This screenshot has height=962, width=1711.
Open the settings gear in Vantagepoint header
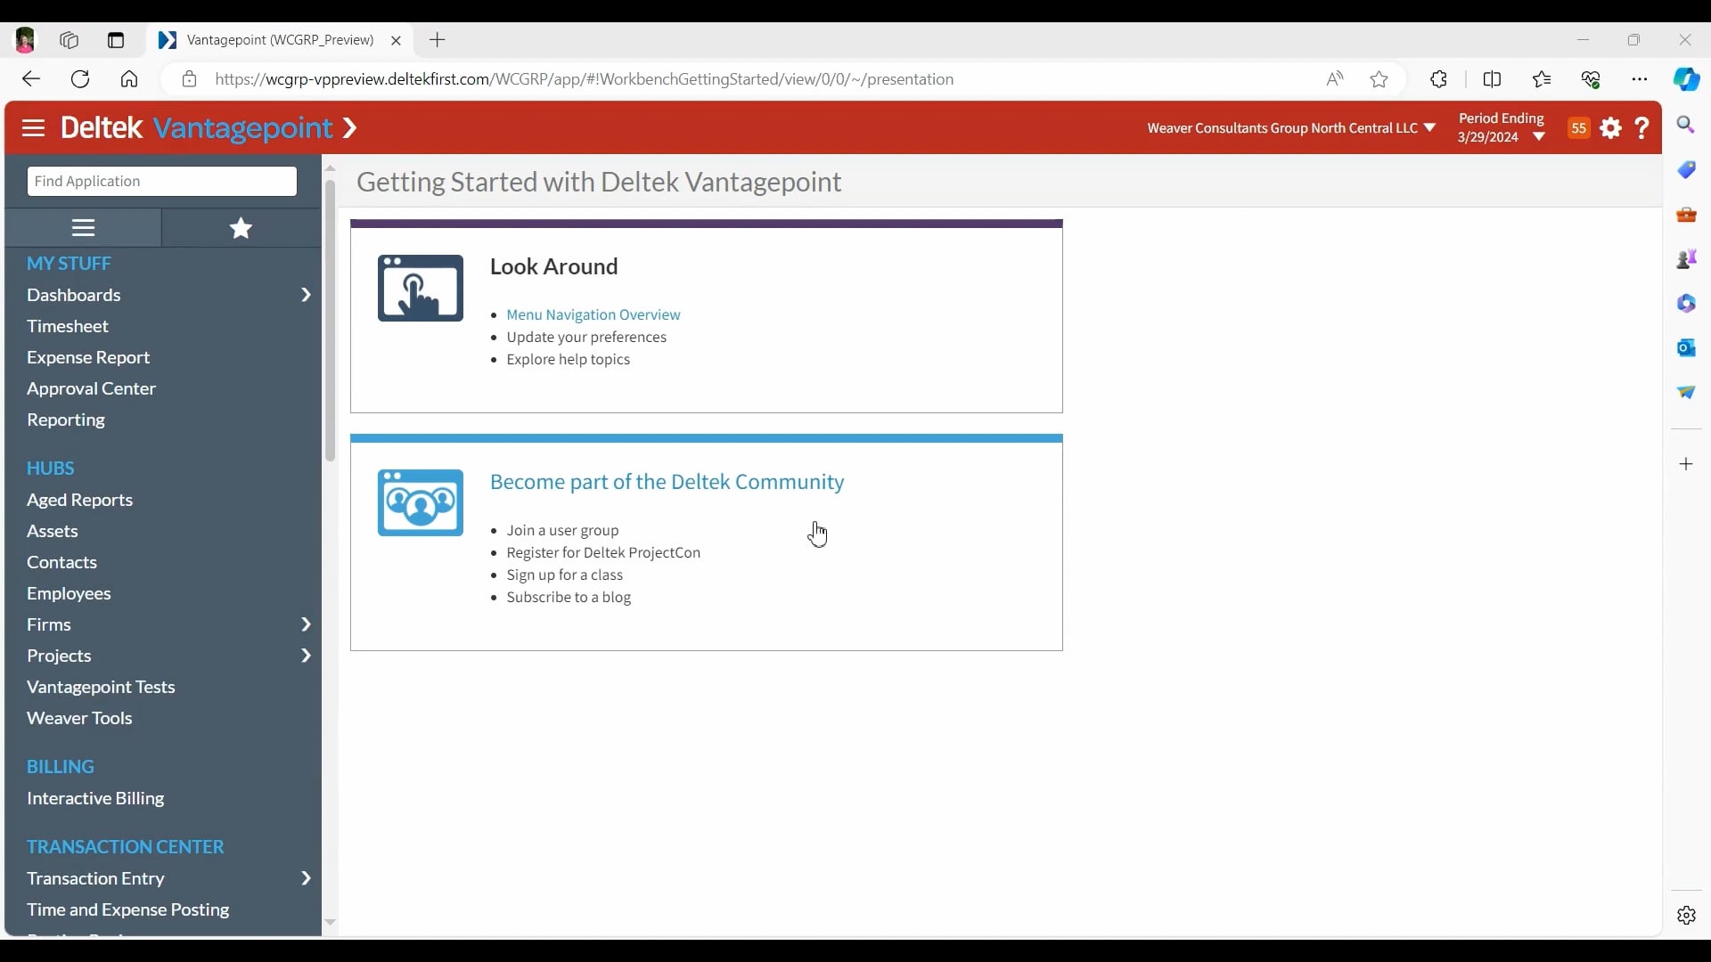click(1610, 128)
